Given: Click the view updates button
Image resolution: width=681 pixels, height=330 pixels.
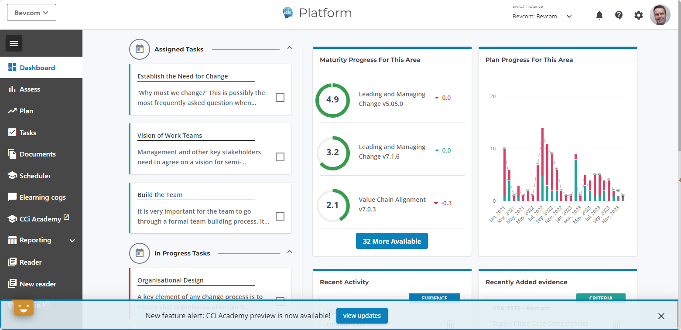Looking at the screenshot, I should [x=362, y=316].
